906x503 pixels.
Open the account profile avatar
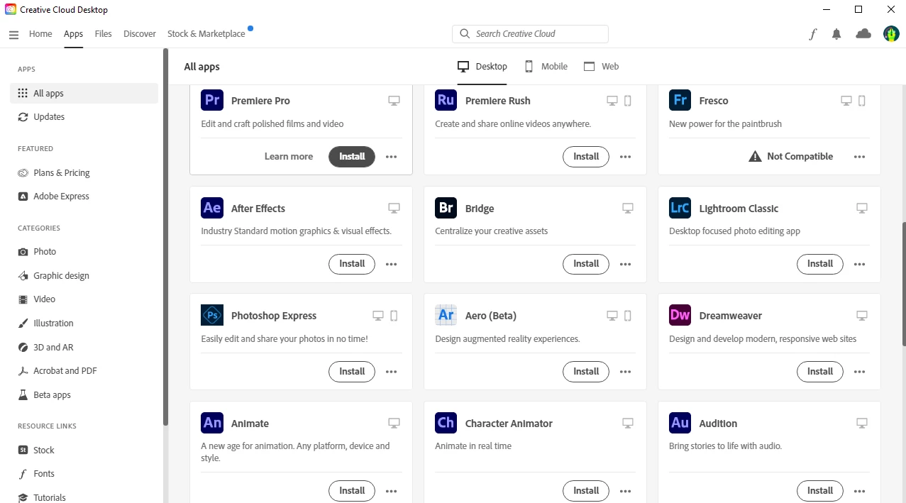pos(891,34)
